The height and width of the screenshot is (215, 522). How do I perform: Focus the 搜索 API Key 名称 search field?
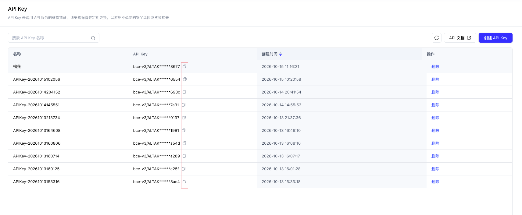click(54, 38)
